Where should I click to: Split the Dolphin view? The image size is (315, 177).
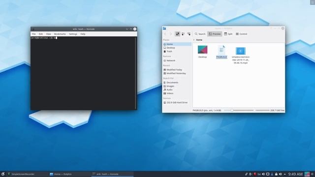click(228, 34)
